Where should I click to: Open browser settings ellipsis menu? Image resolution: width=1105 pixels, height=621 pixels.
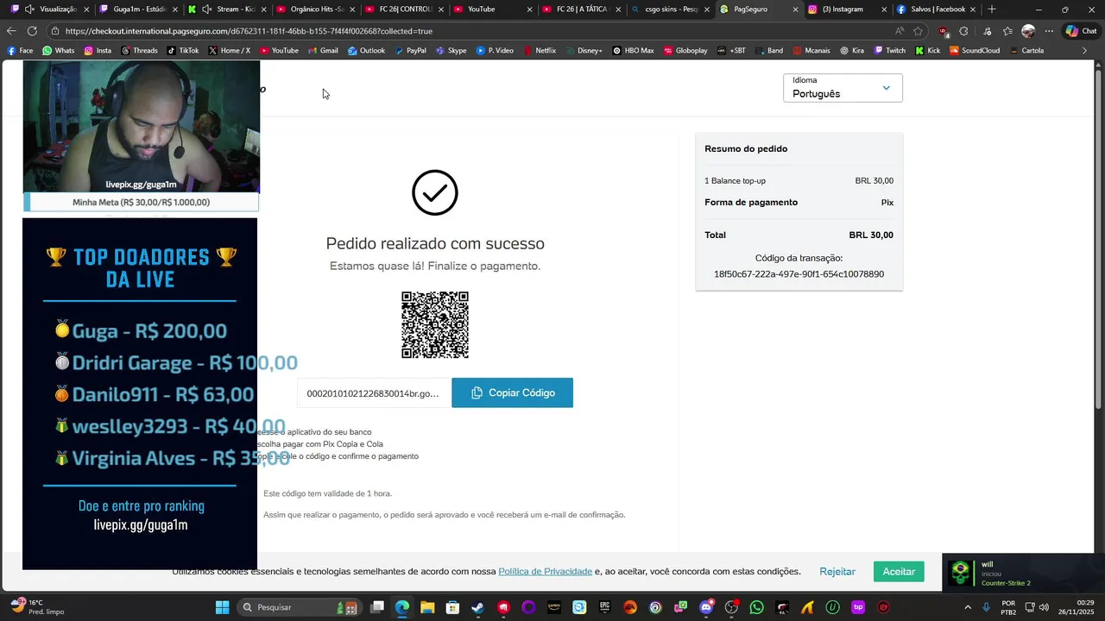[1049, 31]
